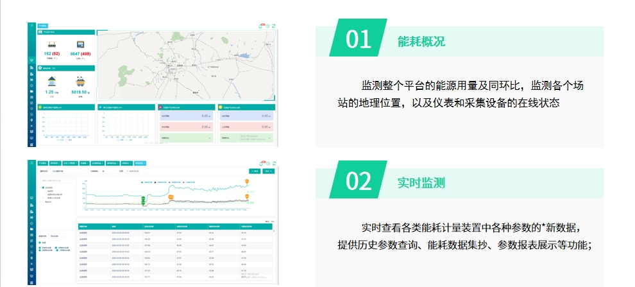Tick the 全选 checkbox in the parameter panel
The image size is (635, 287).
click(40, 242)
